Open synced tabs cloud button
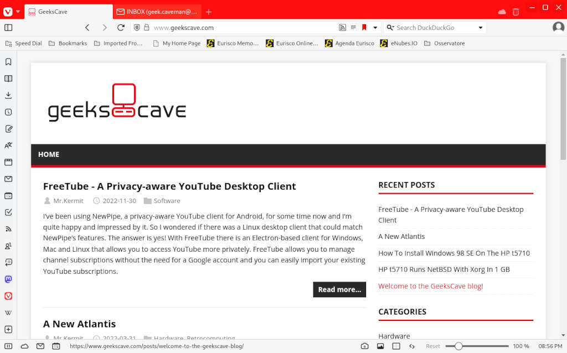 tap(502, 12)
